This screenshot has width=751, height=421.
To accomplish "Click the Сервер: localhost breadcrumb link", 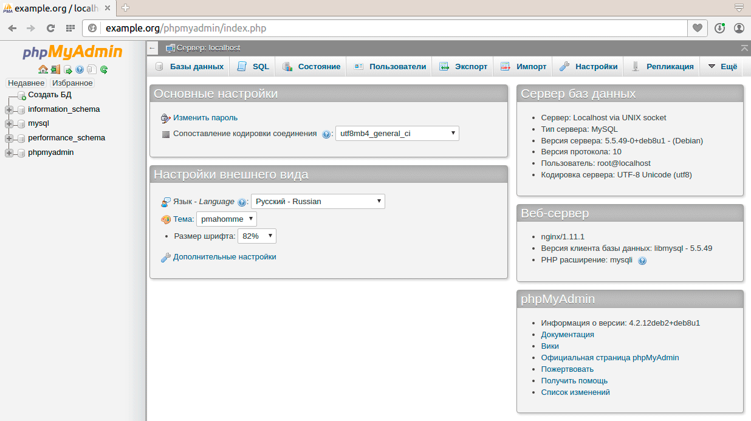I will (208, 48).
